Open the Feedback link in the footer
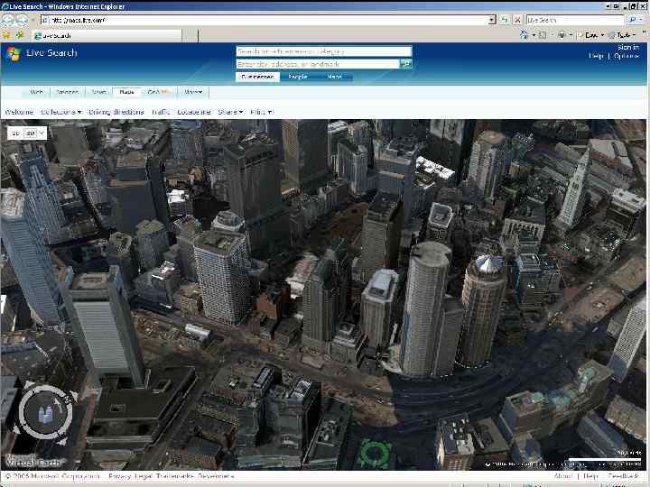 (x=623, y=476)
